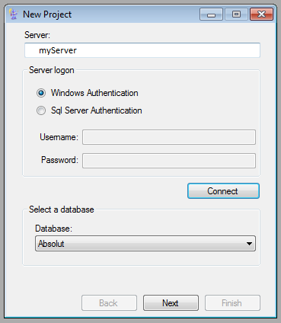Viewport: 281px width, 323px height.
Task: Click the Server: label above the field
Action: [37, 35]
